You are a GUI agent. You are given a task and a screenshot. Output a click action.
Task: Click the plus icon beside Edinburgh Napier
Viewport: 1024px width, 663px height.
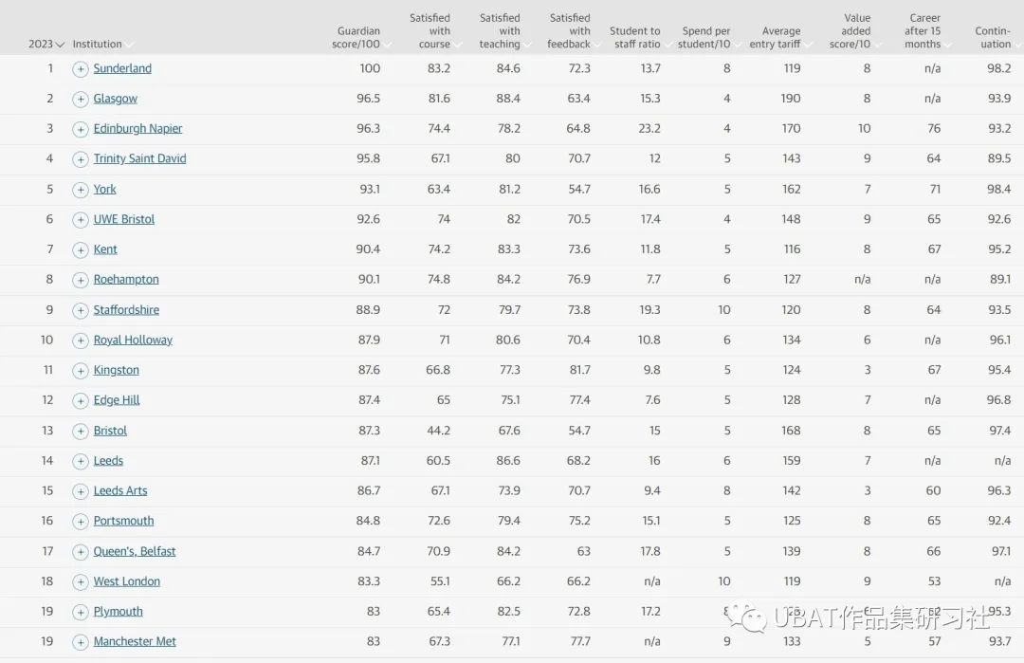81,129
